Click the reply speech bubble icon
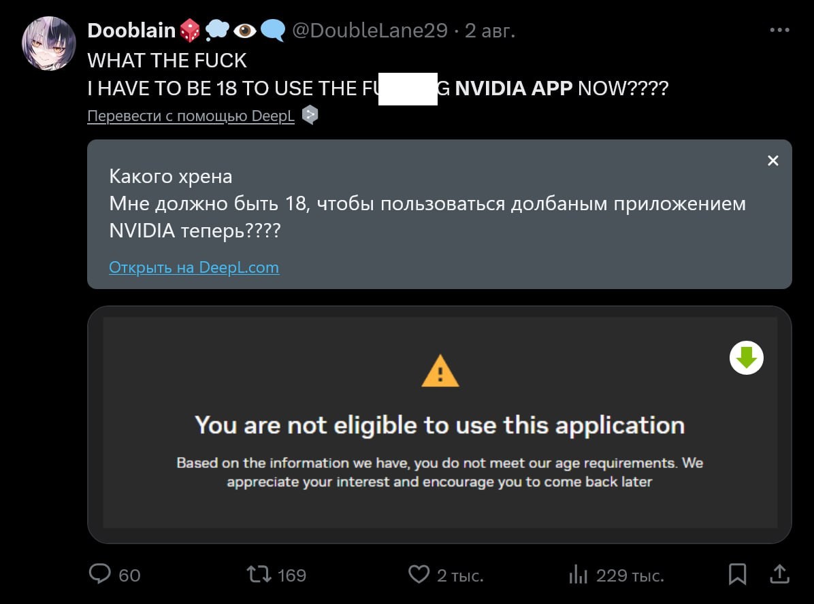 pos(100,575)
